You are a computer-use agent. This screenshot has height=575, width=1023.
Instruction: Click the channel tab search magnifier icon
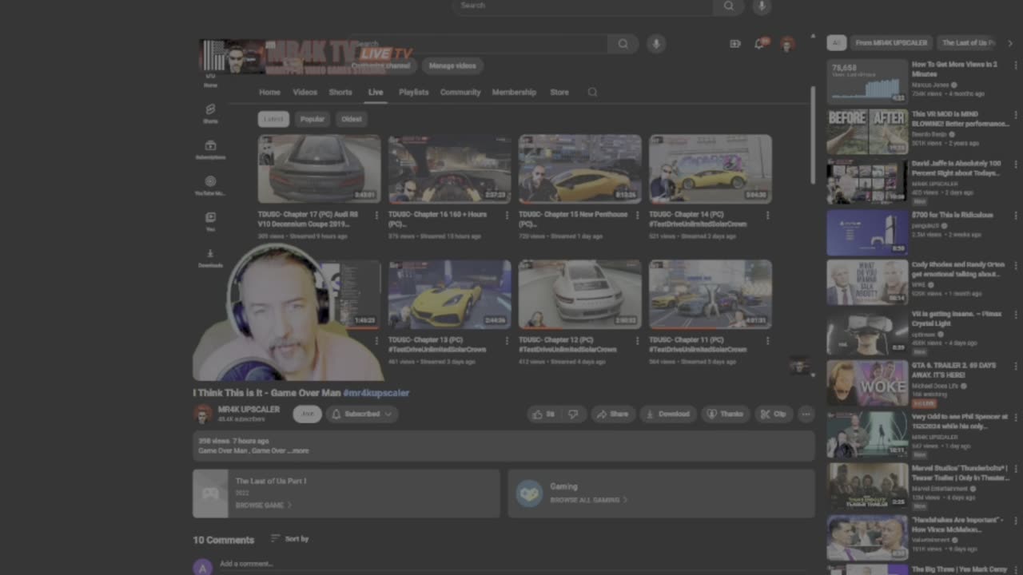592,92
